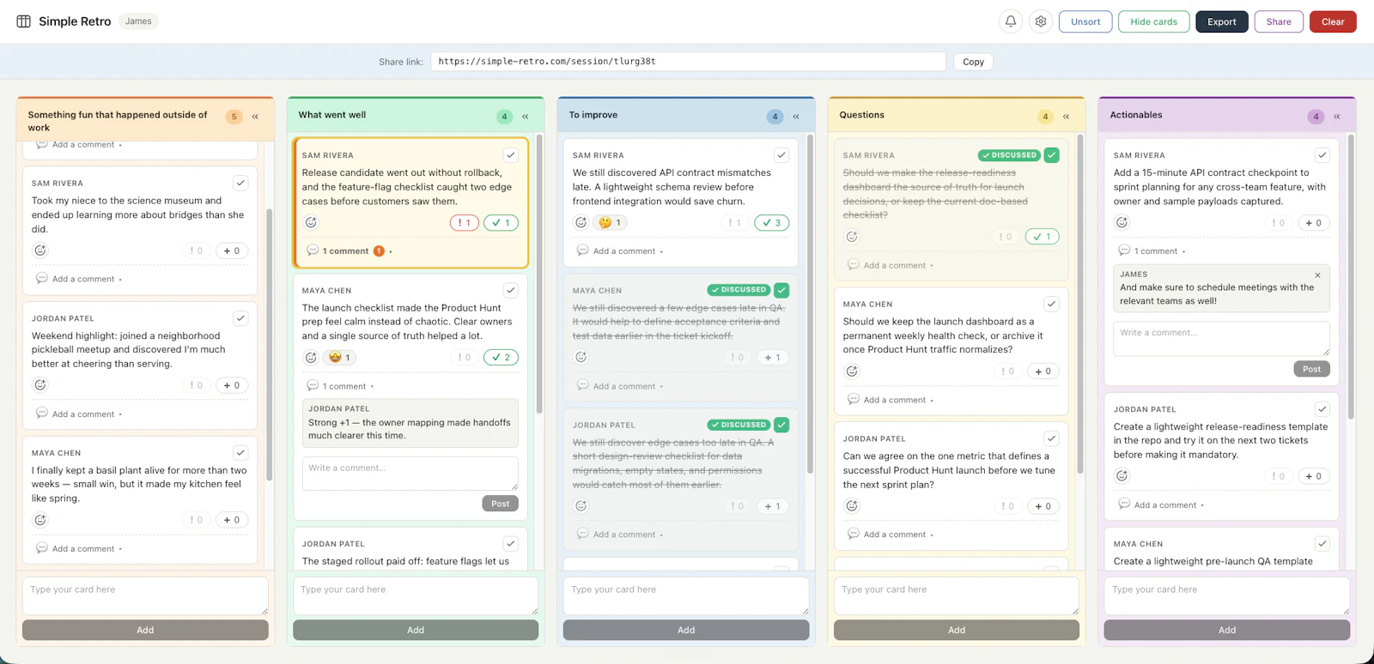This screenshot has width=1374, height=664.
Task: Post comment on API contract checkpoint card
Action: tap(1311, 369)
